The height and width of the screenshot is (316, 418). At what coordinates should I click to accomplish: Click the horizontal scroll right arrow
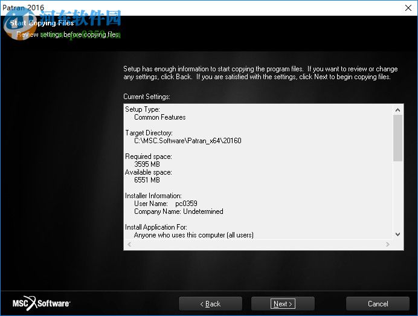pos(388,244)
